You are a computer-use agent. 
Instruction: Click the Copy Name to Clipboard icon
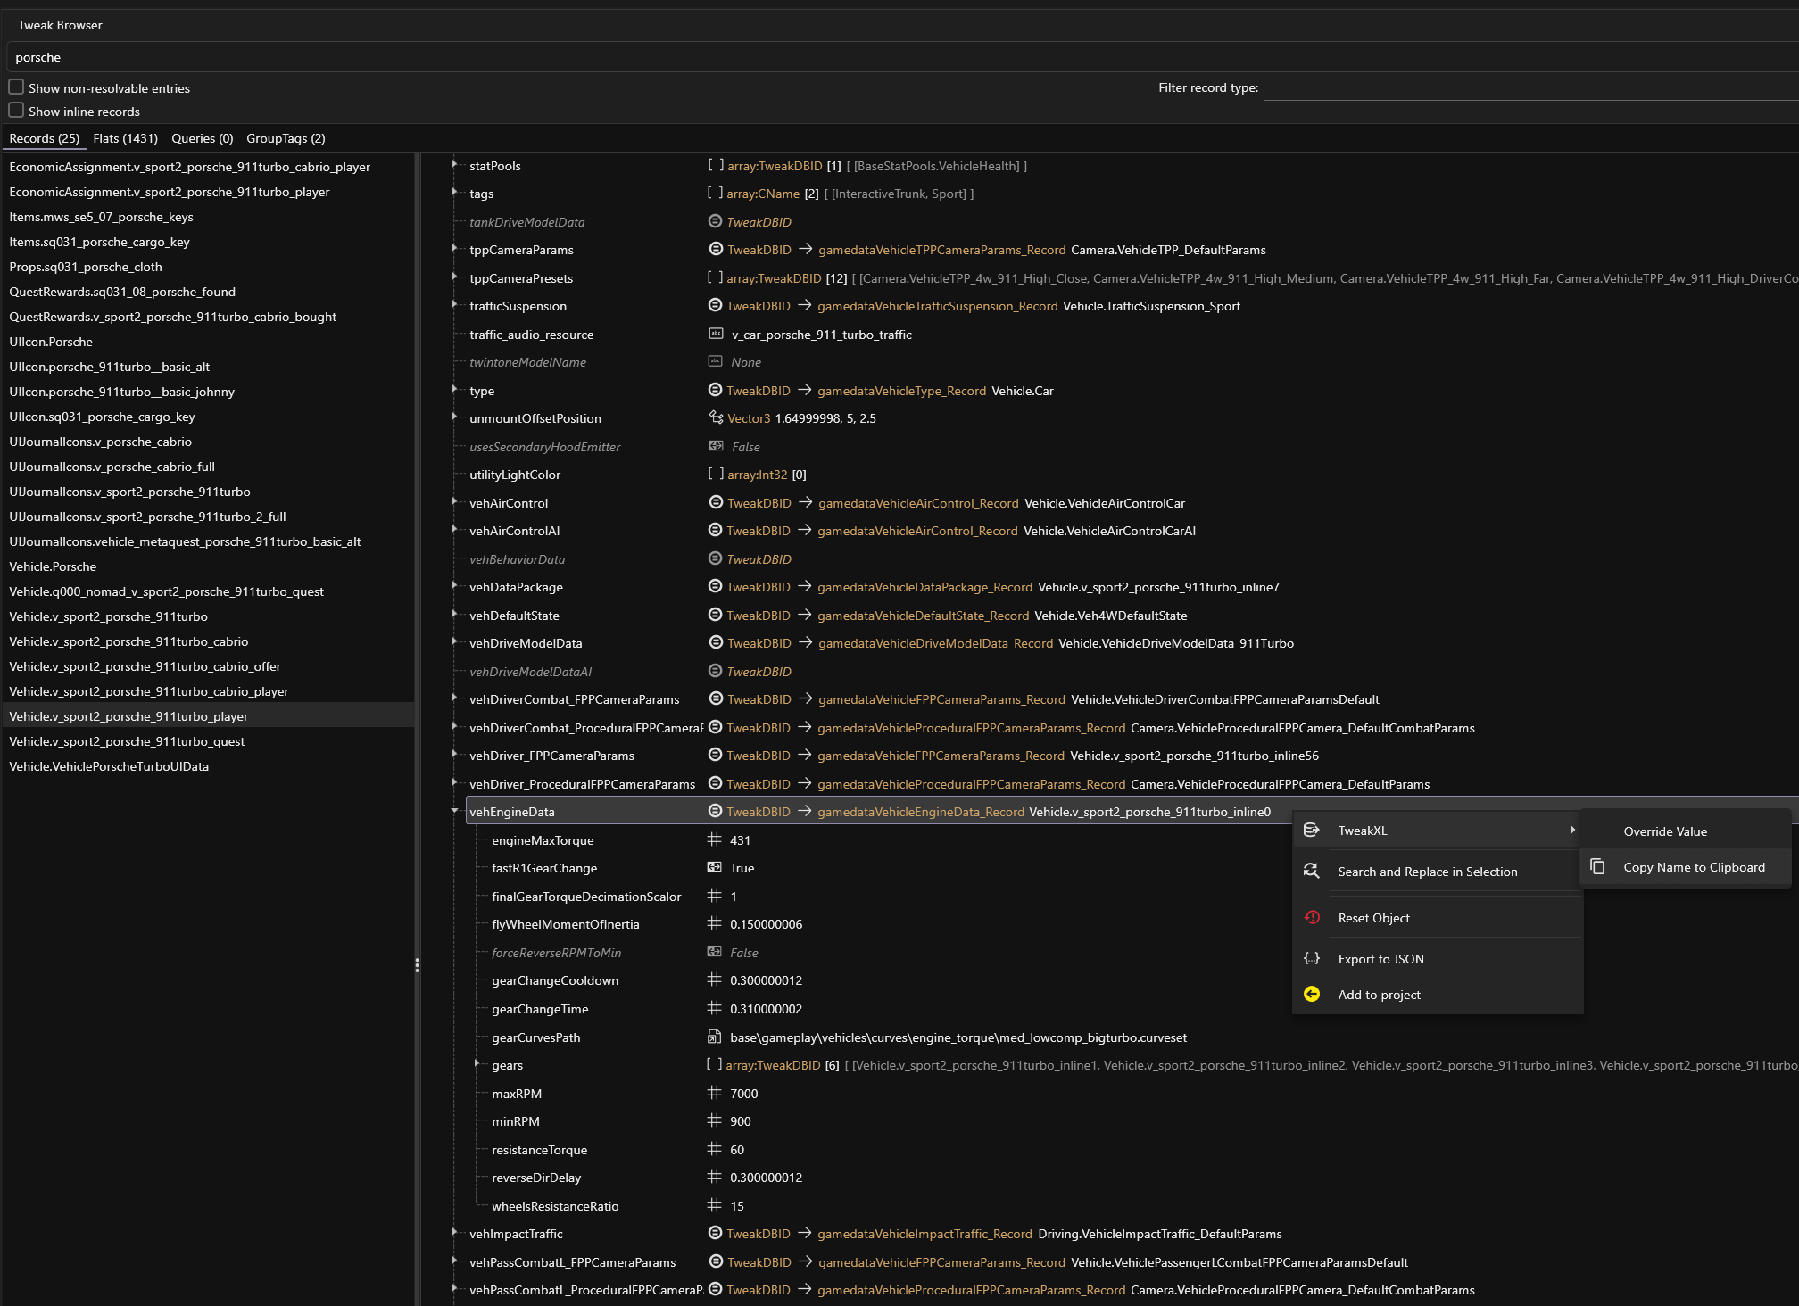coord(1598,867)
